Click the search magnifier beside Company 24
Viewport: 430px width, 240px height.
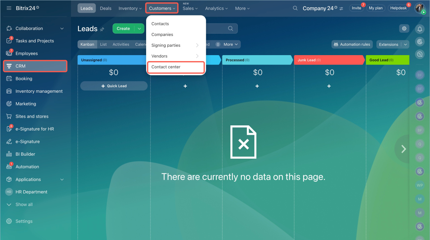pyautogui.click(x=295, y=8)
